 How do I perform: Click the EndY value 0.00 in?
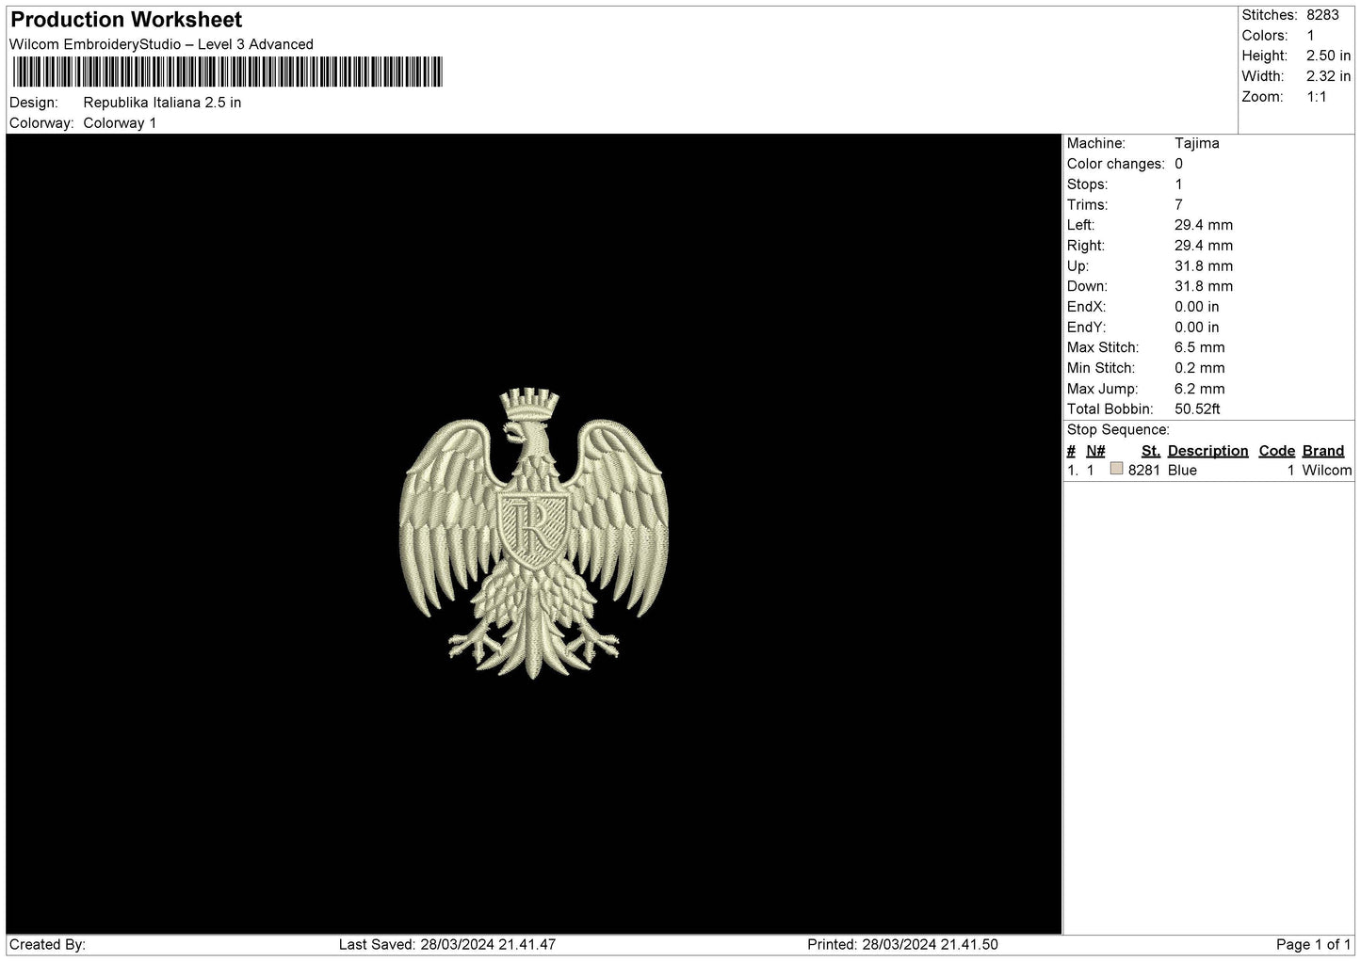point(1196,328)
